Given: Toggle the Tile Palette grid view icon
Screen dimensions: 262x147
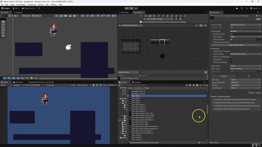Looking at the screenshot, I should (x=201, y=25).
